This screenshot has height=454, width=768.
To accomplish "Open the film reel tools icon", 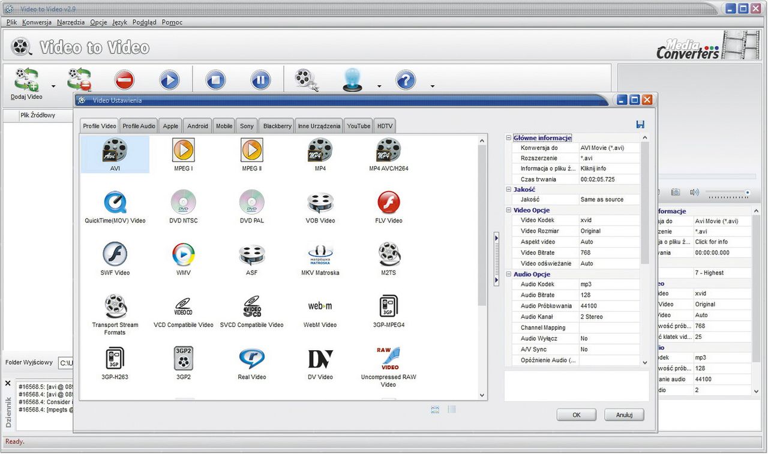I will point(307,80).
